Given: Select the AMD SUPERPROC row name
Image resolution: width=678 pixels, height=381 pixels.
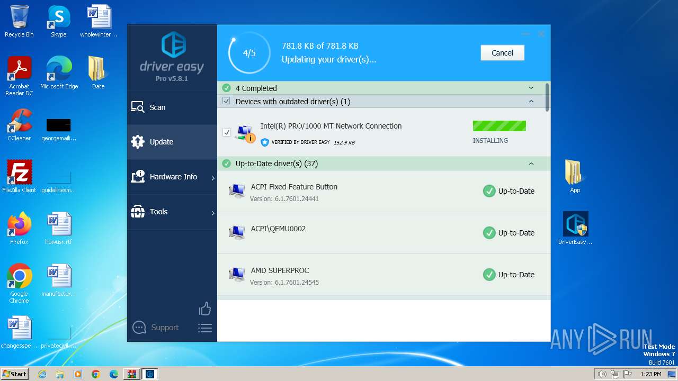Looking at the screenshot, I should click(x=280, y=270).
